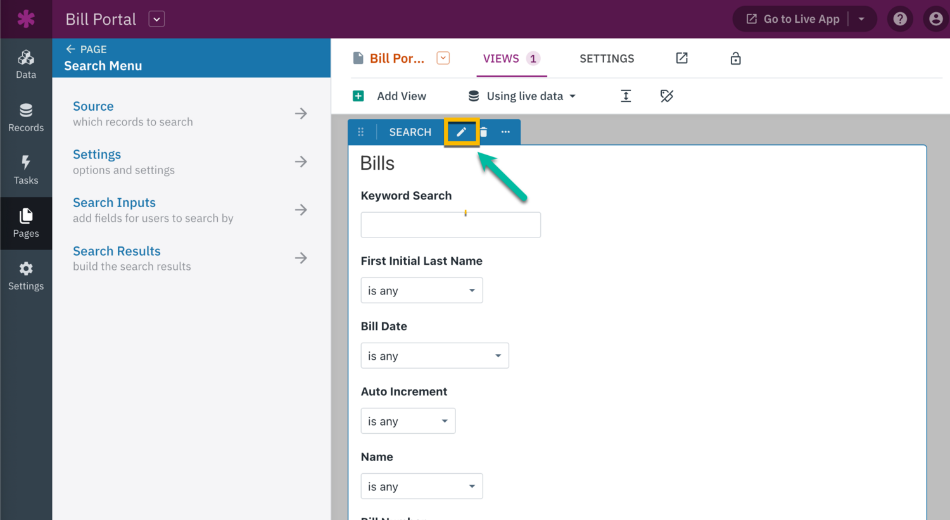Click the Add View button
Screen dimensions: 950x520
pos(389,96)
